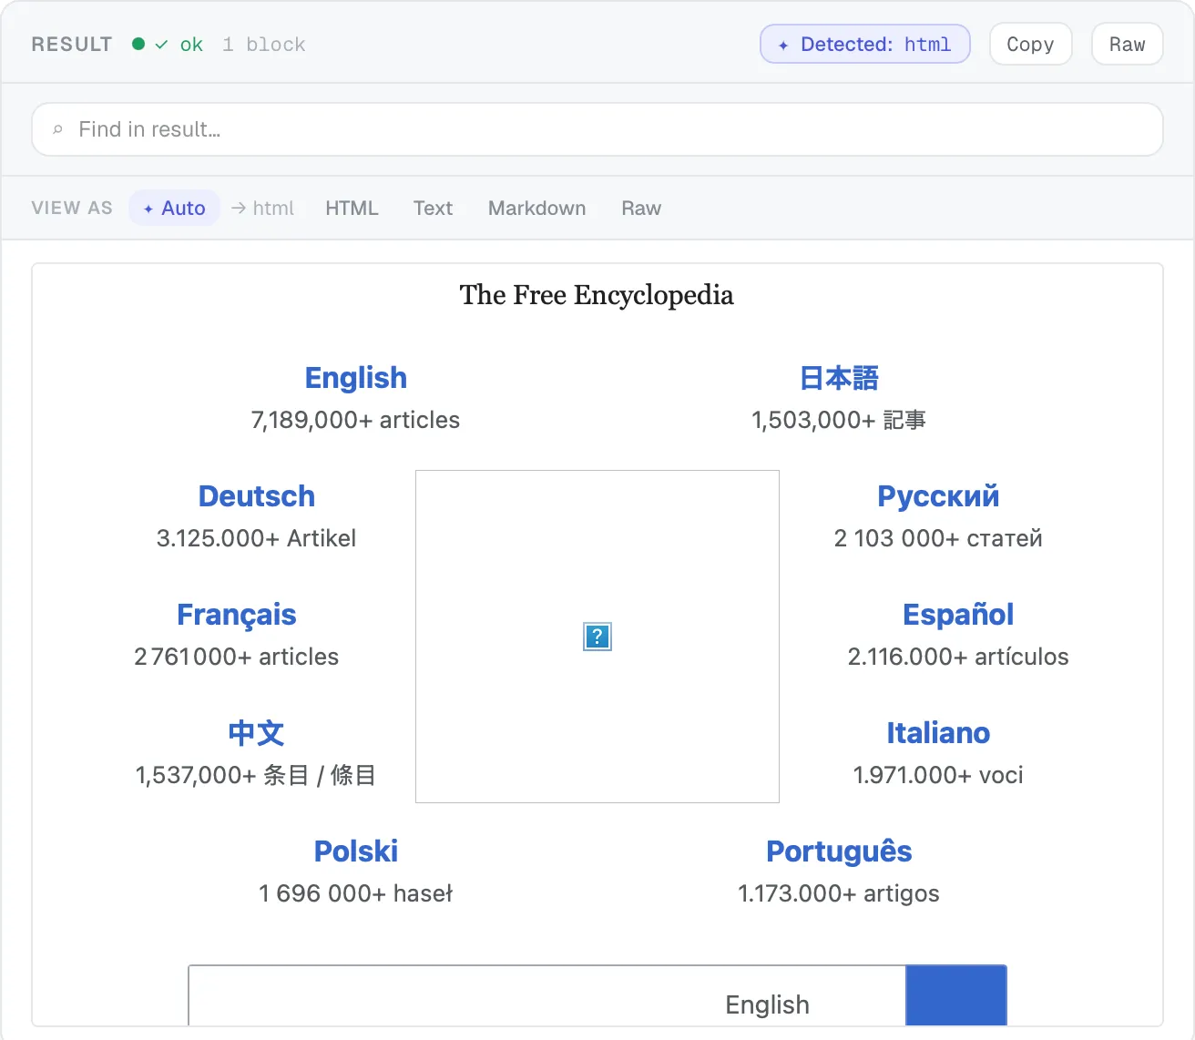Open the 中文 language link
The height and width of the screenshot is (1040, 1195).
[256, 732]
